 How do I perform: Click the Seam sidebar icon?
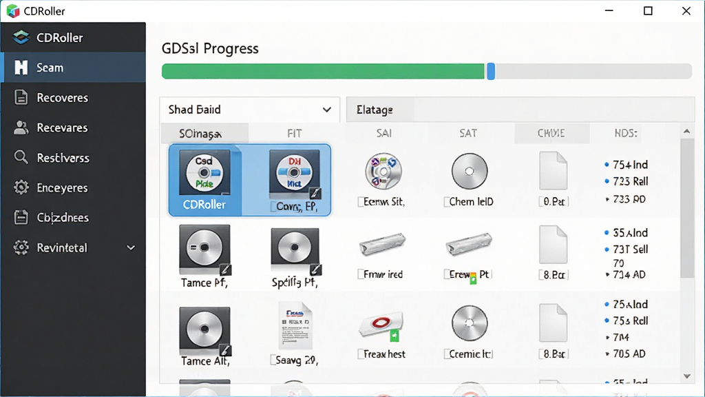coord(21,68)
